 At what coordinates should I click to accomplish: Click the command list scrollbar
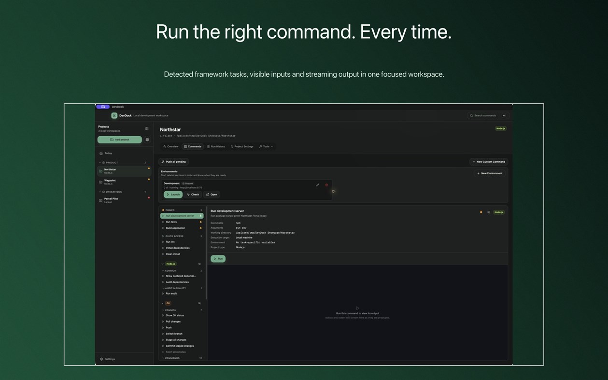pos(206,253)
